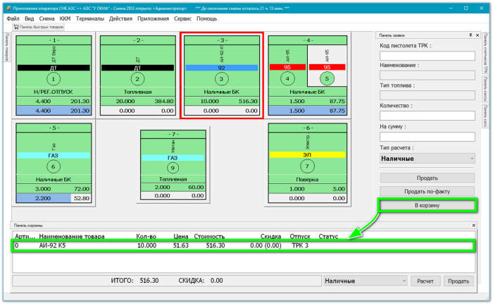
Task: Open the Действия menu
Action: (120, 18)
